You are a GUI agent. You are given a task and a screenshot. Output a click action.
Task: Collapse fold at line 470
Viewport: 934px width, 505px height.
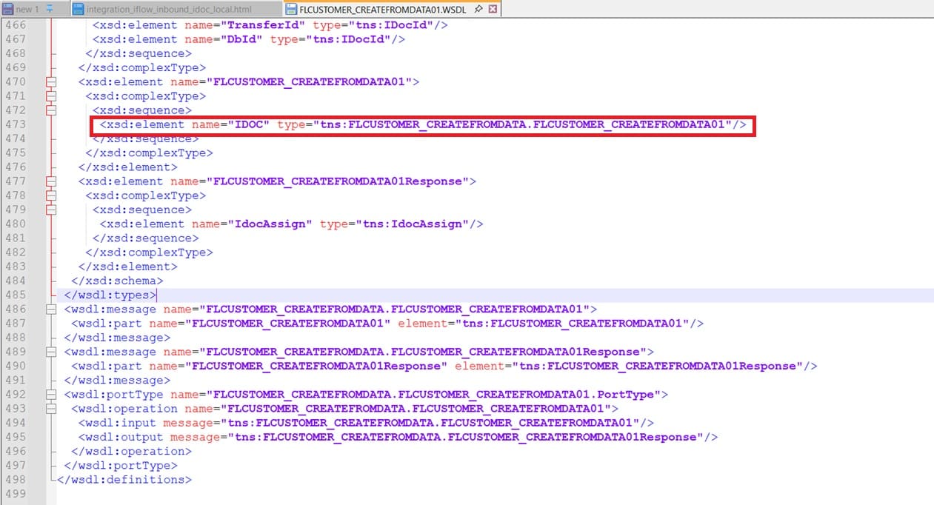click(x=51, y=81)
